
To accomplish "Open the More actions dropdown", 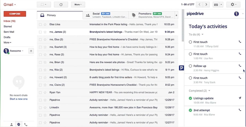I will [78, 5].
